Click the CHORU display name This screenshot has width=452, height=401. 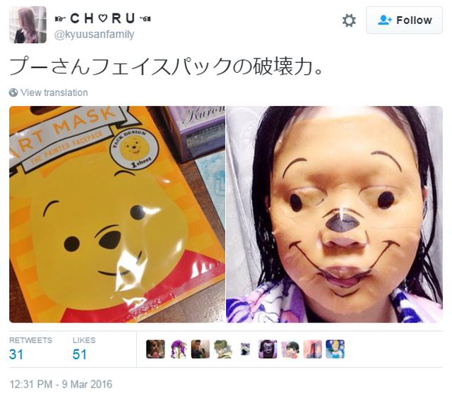[102, 19]
